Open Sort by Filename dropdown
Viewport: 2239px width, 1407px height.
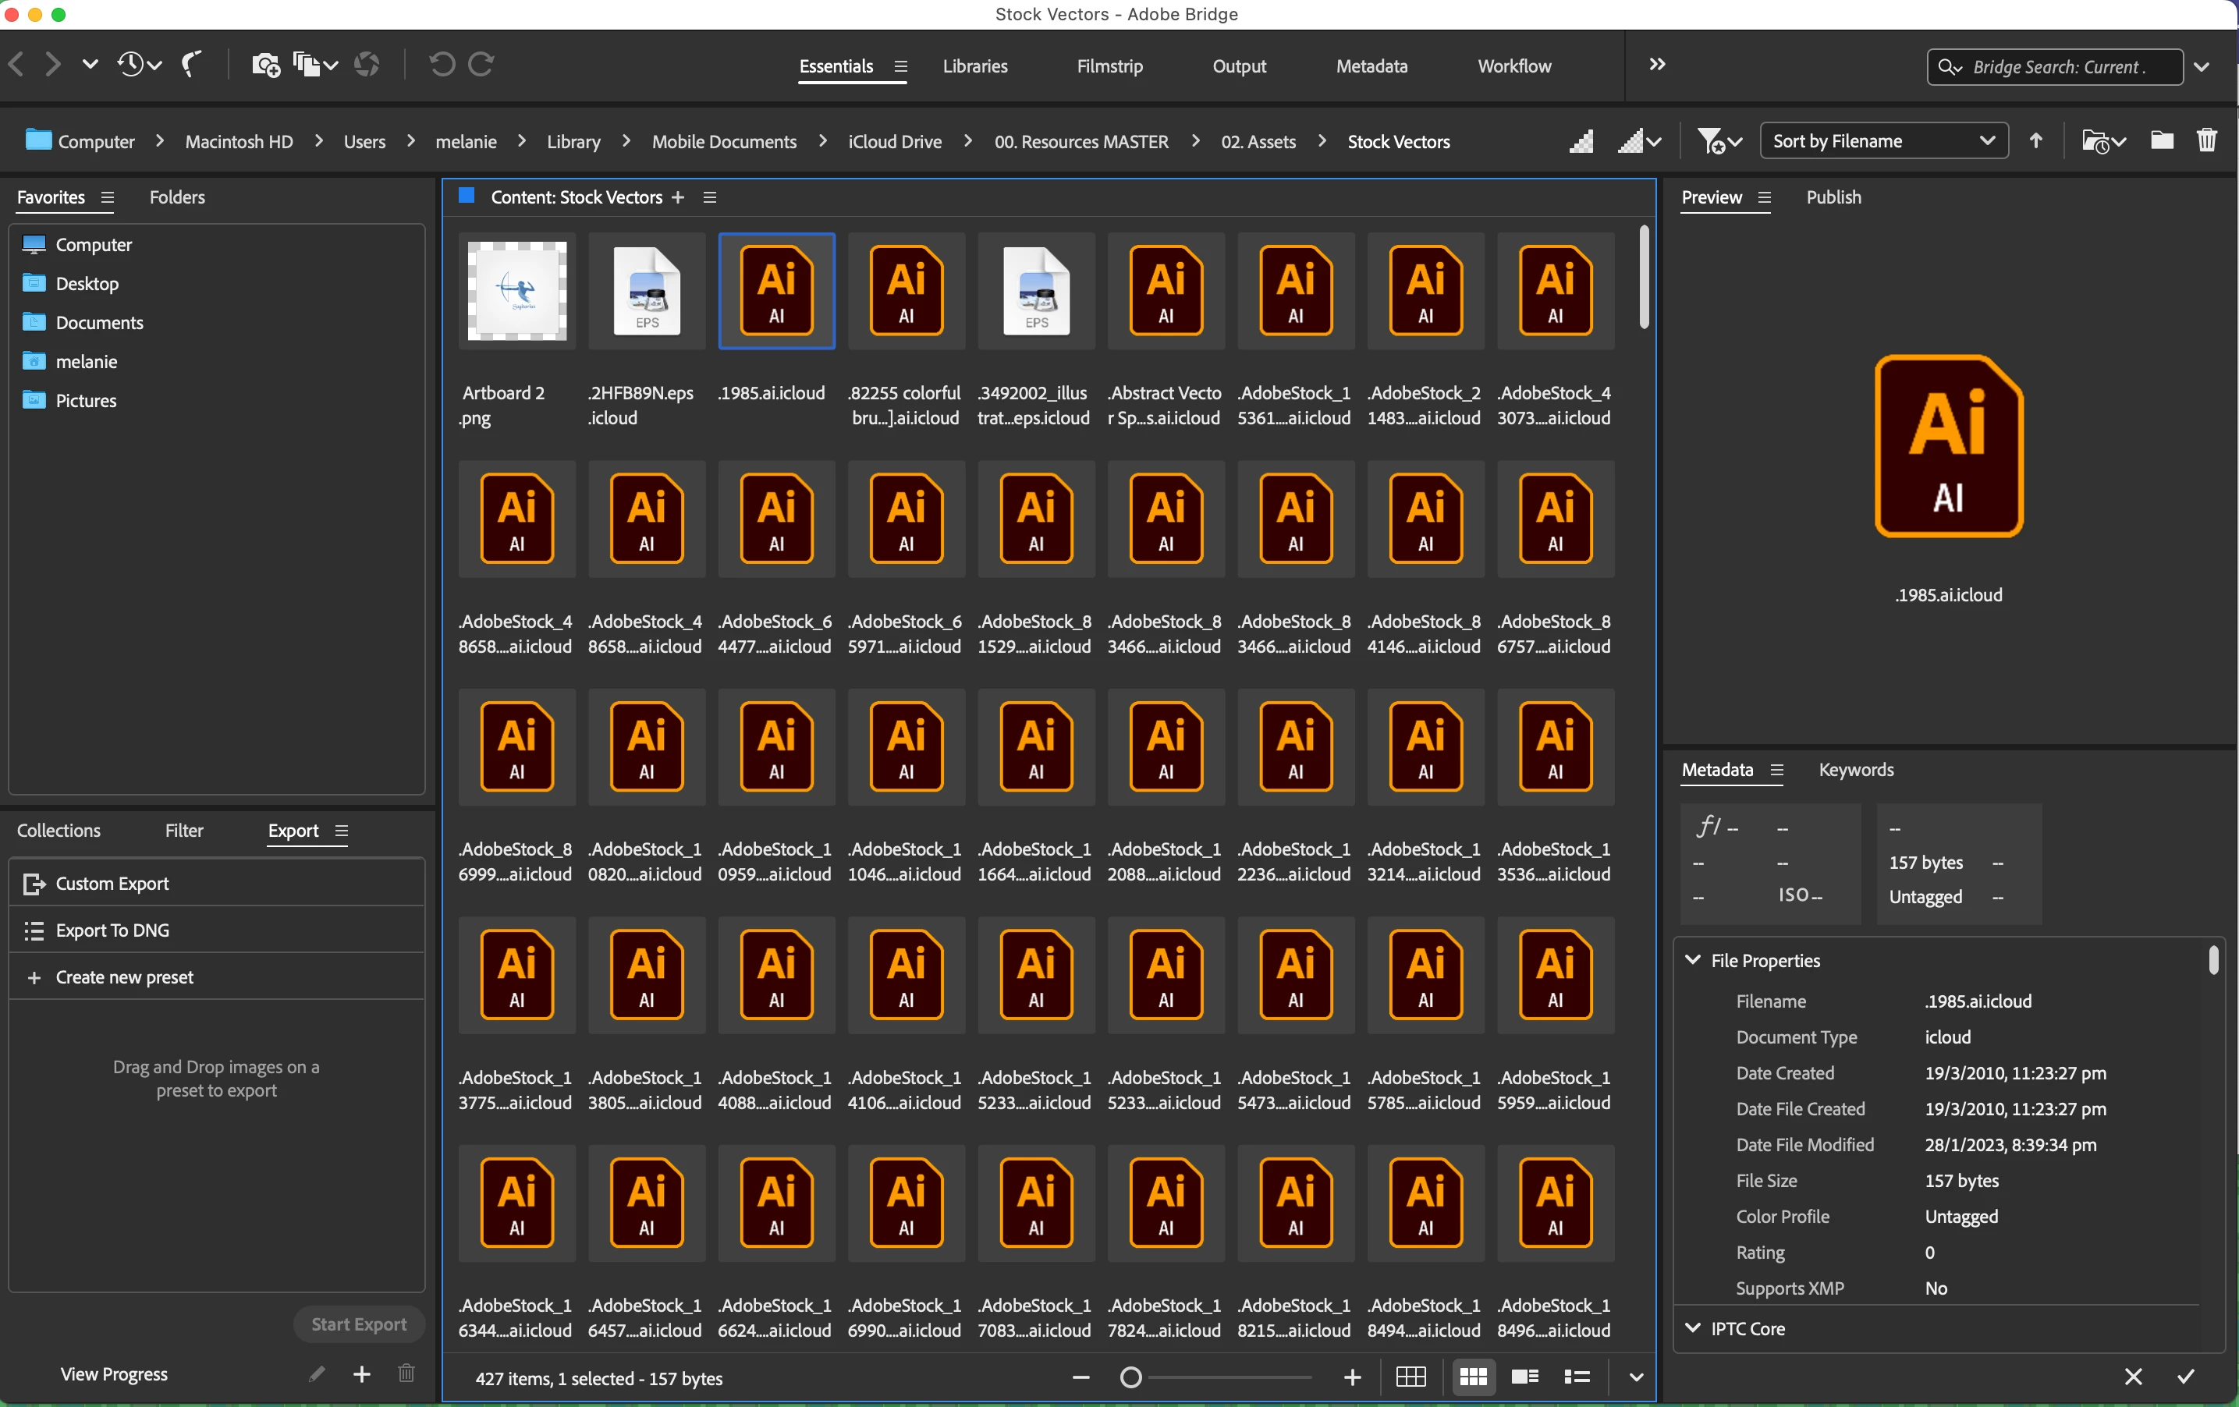(1883, 141)
